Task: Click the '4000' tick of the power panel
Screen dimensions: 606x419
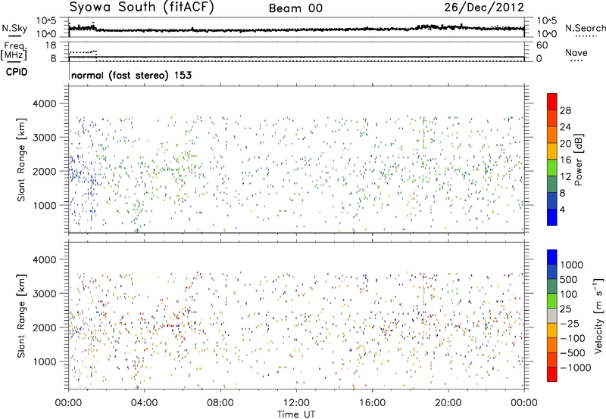Action: click(x=45, y=104)
